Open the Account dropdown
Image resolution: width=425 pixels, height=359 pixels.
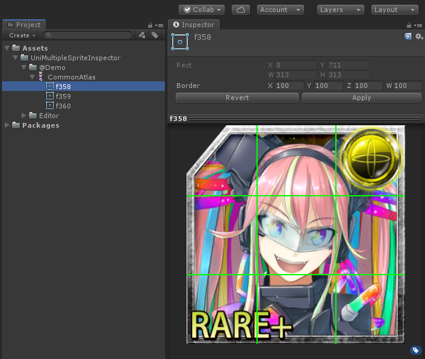tap(281, 10)
